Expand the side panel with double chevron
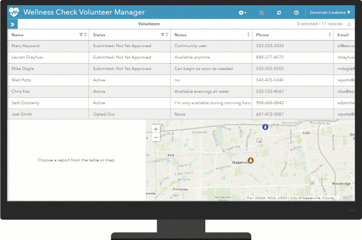 (12, 24)
